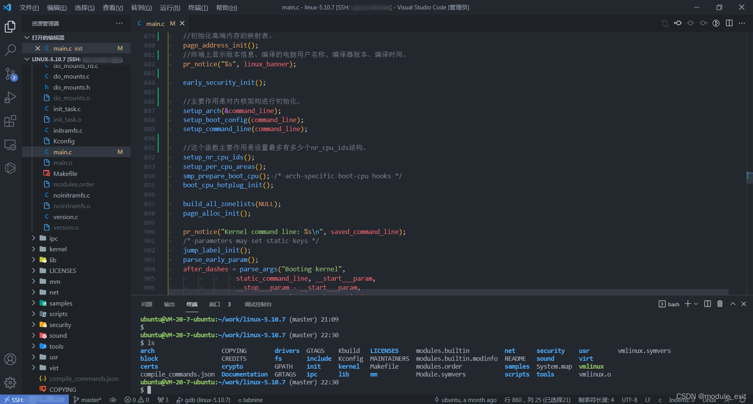Click the master* git branch status item
753x404 pixels.
87,400
